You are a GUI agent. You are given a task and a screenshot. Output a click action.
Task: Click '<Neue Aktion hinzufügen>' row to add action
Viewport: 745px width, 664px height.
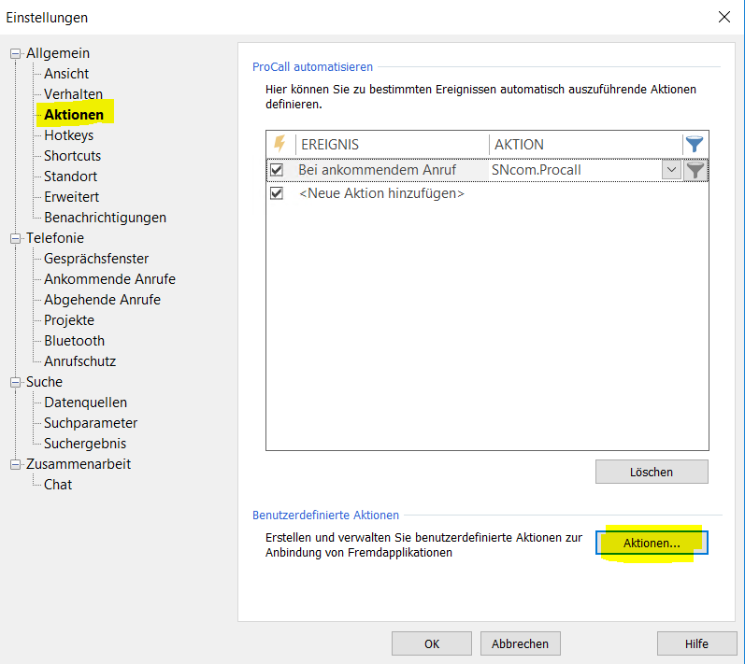coord(381,193)
